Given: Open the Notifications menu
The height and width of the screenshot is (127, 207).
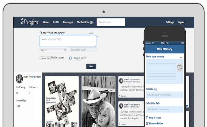Looking at the screenshot, I should 86,22.
